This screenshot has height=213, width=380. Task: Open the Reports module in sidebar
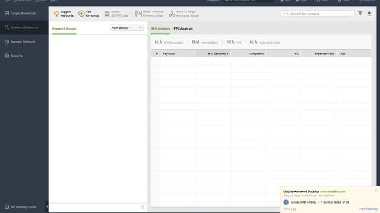click(14, 56)
